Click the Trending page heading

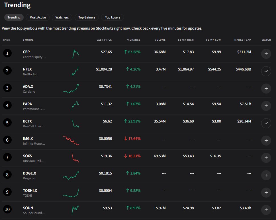pyautogui.click(x=17, y=5)
